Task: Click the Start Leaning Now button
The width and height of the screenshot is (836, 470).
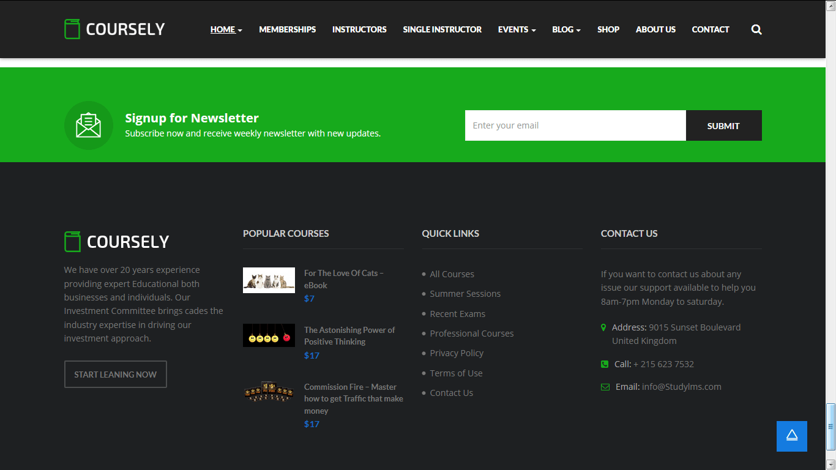Action: click(x=116, y=375)
